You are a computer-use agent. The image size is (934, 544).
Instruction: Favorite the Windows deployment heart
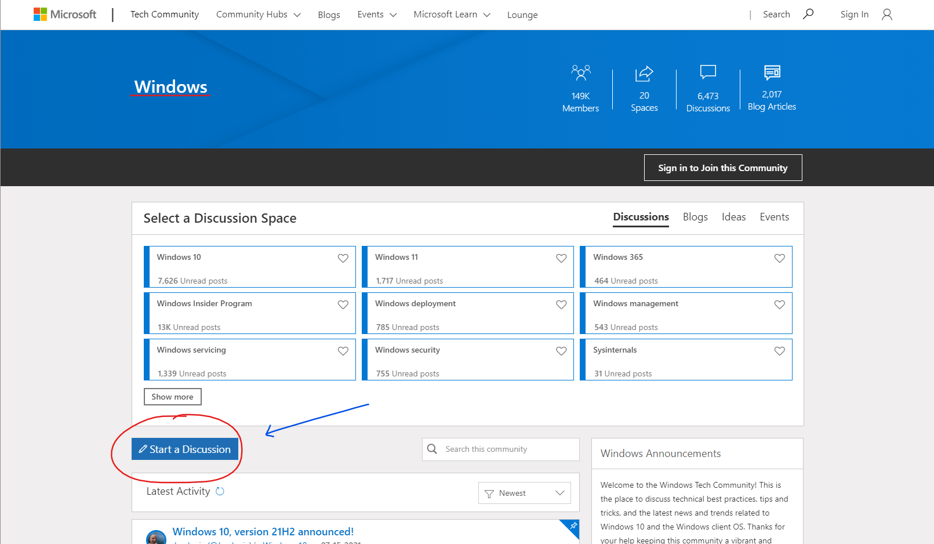[x=561, y=304]
